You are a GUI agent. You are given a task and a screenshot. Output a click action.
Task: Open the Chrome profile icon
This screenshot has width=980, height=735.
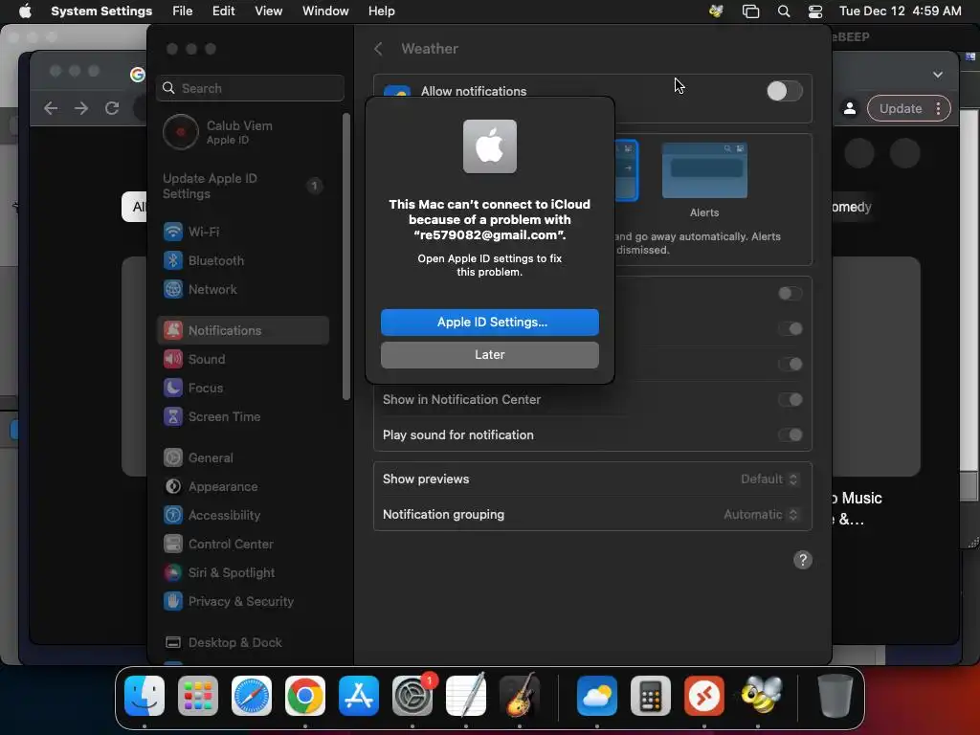[x=850, y=108]
